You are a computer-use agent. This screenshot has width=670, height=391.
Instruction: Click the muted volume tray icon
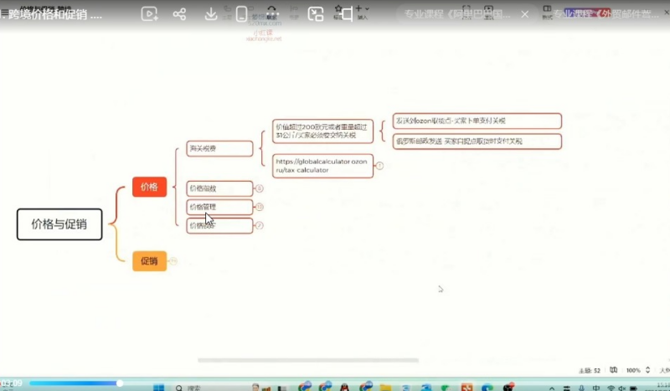[622, 388]
